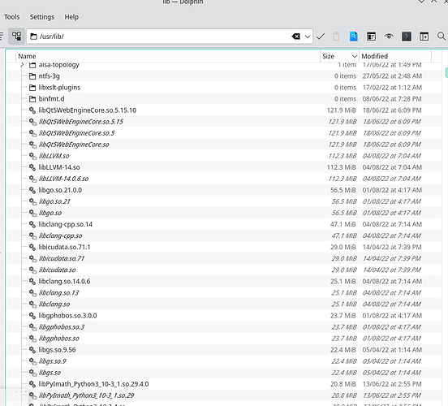Click the libgo.so.21.0.0 file icon

(x=32, y=191)
